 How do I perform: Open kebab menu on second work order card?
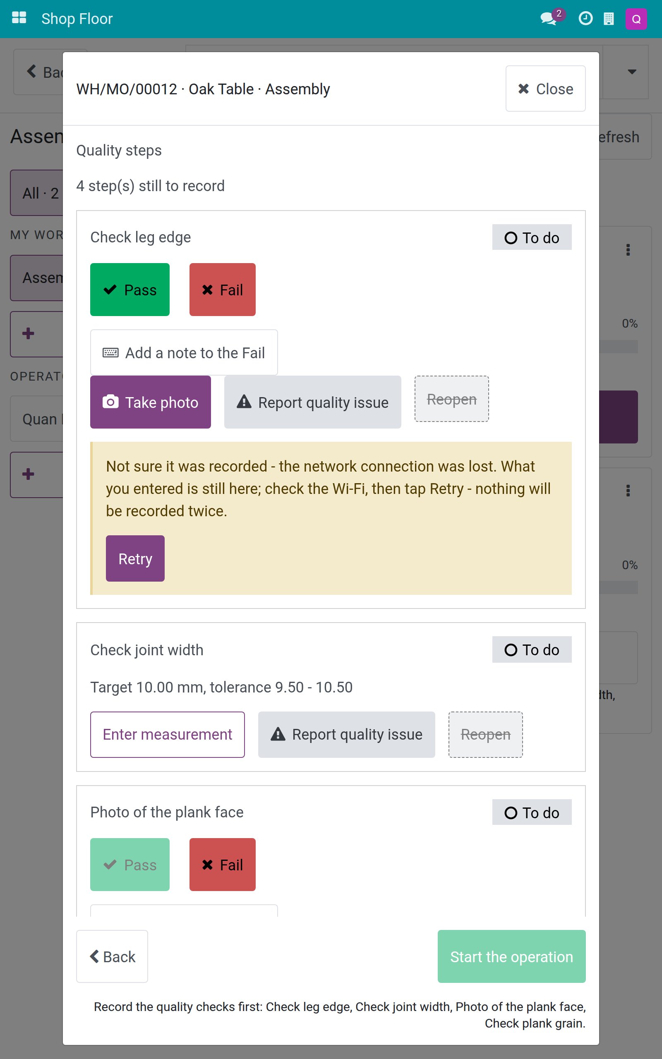tap(628, 491)
